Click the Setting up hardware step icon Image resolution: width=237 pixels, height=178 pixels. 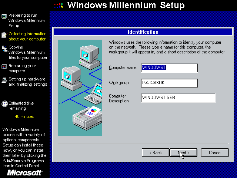4,80
